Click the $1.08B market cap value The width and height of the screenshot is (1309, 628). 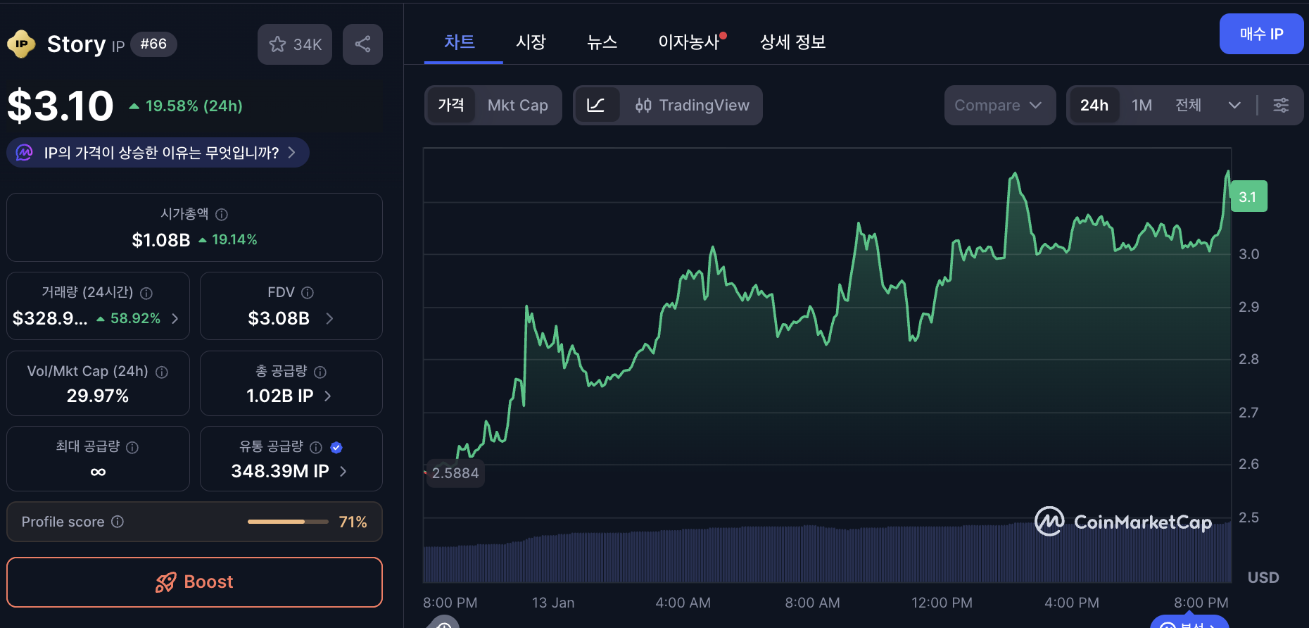(161, 240)
